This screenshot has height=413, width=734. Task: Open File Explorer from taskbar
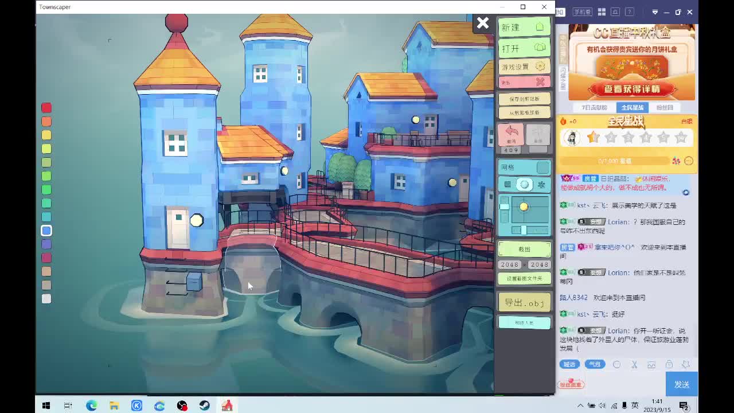(x=114, y=406)
